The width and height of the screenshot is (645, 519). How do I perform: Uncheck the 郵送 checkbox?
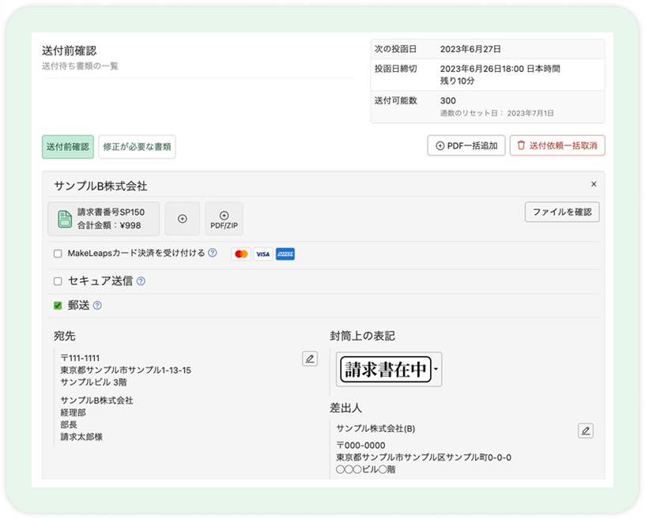click(57, 305)
